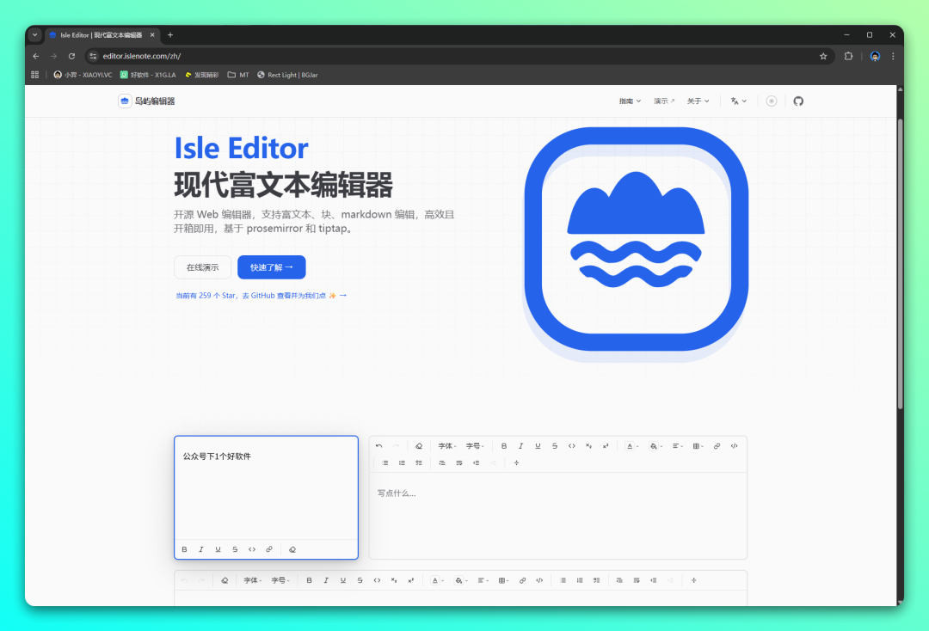Open the 好软件 - X1G.LA bookmark
This screenshot has height=631, width=929.
tap(148, 75)
